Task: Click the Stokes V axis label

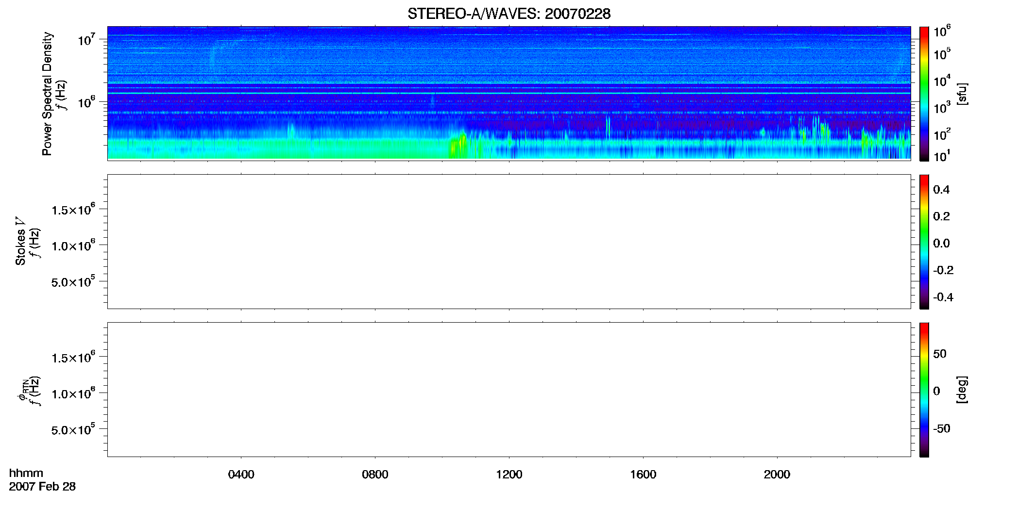Action: 20,241
